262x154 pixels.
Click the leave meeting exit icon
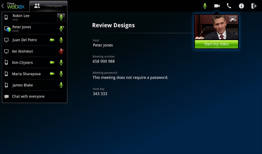pos(254,6)
